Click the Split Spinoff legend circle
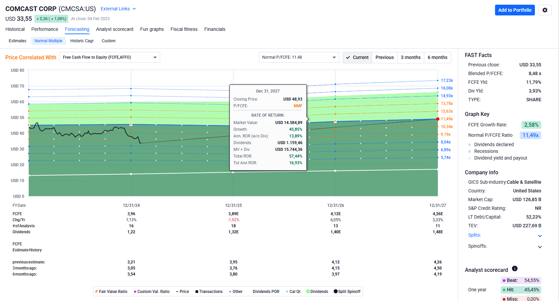 click(x=336, y=291)
